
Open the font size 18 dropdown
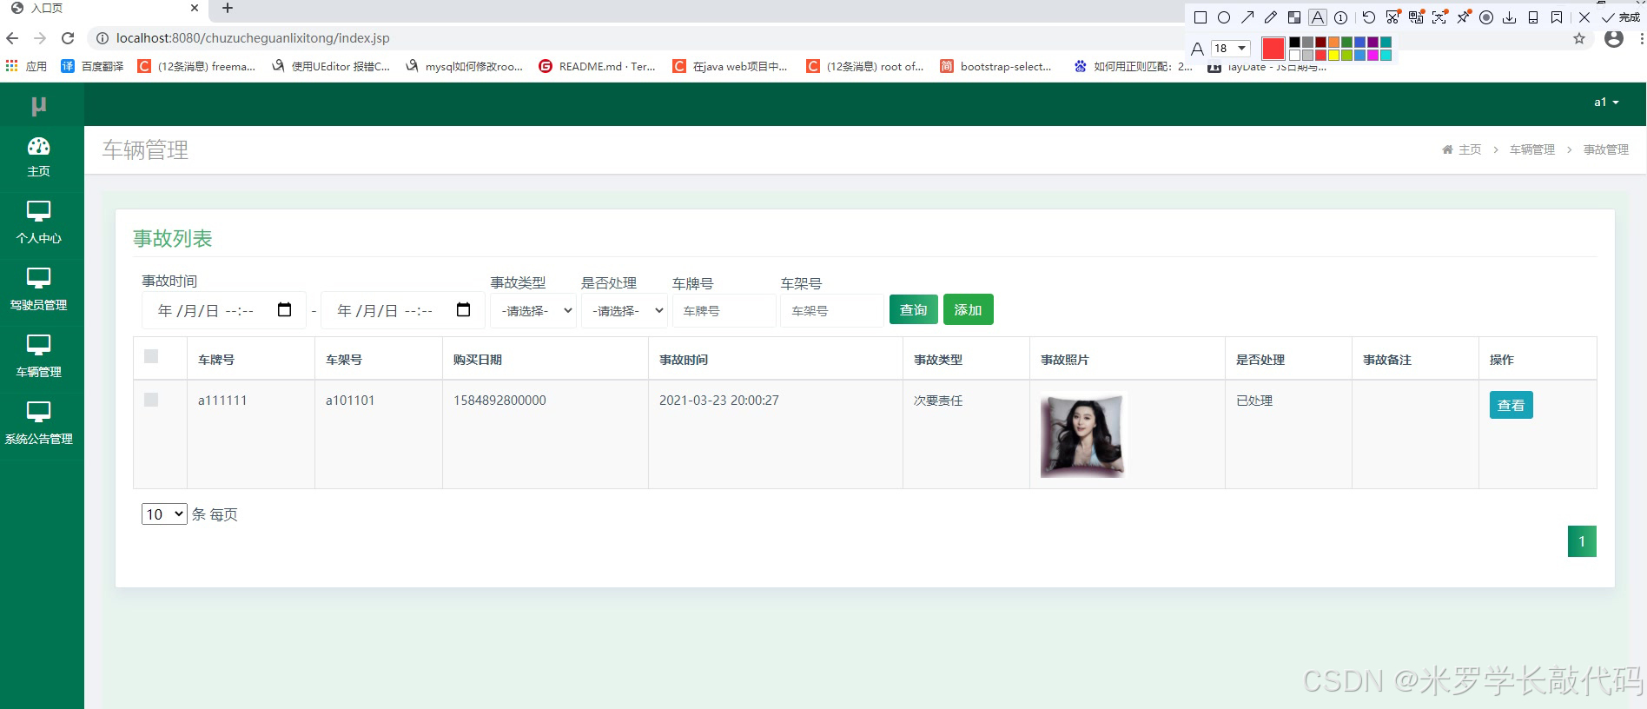pos(1231,48)
